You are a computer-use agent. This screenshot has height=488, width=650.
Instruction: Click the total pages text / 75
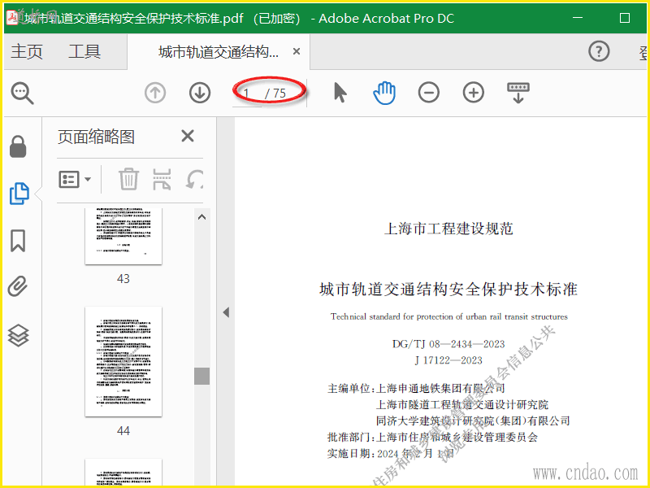pos(275,94)
